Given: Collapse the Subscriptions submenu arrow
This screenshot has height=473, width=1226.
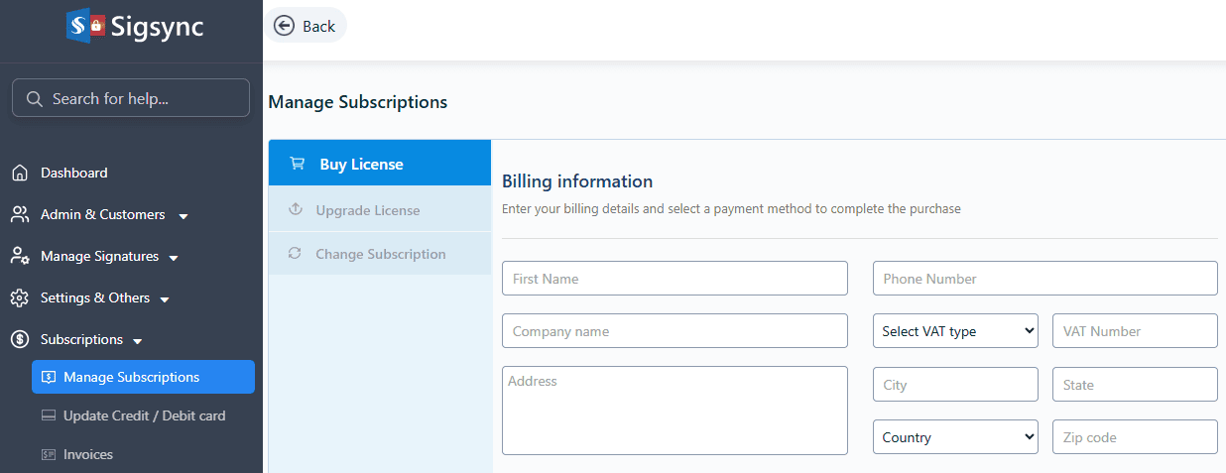Looking at the screenshot, I should coord(138,341).
